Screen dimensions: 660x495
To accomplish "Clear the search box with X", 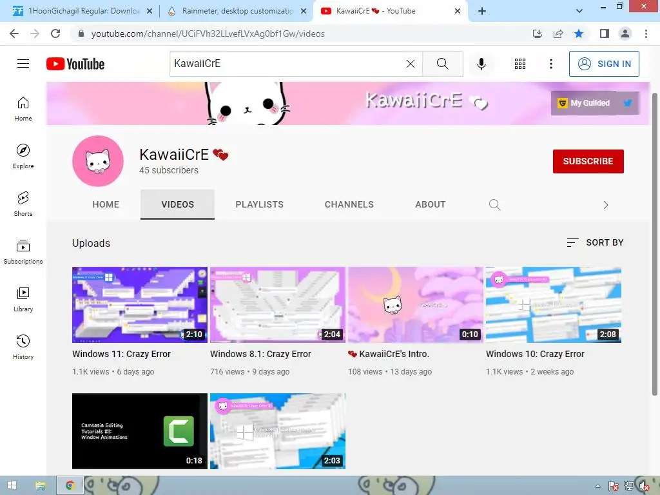I will 411,64.
